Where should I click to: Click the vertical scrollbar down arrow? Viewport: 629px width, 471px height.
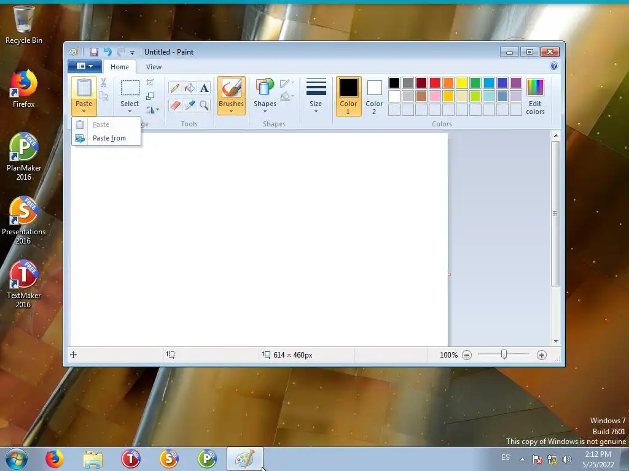[x=555, y=341]
